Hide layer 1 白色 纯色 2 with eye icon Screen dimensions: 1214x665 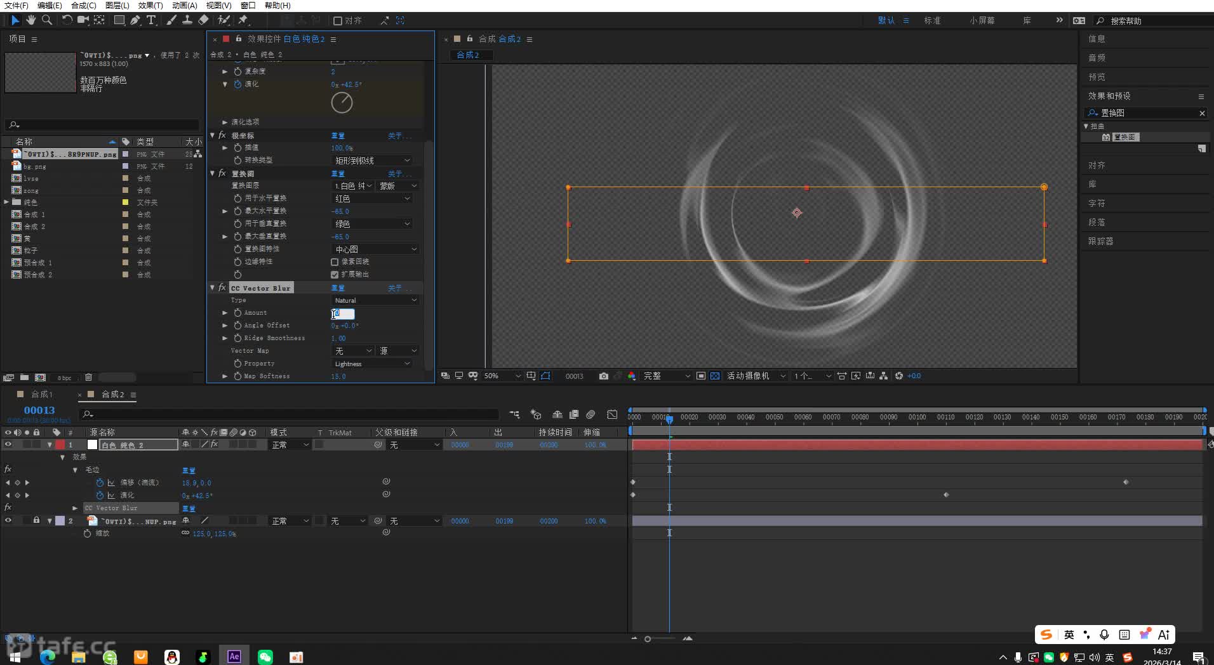tap(8, 445)
